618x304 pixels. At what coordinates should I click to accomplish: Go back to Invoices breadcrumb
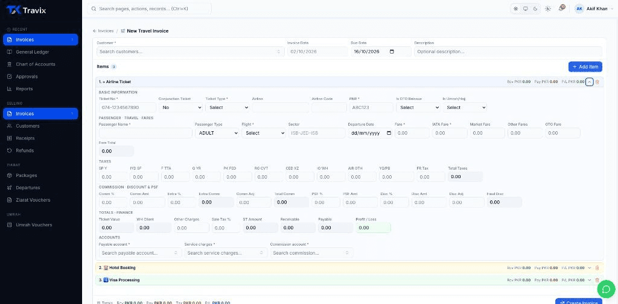(103, 31)
